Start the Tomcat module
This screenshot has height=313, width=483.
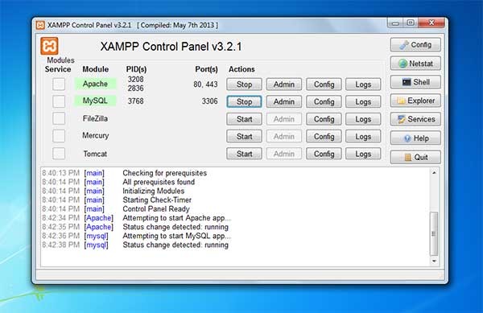click(244, 154)
